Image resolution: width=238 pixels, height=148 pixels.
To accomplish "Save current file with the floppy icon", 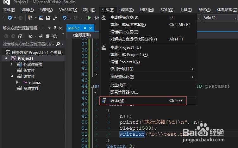I will pyautogui.click(x=48, y=18).
